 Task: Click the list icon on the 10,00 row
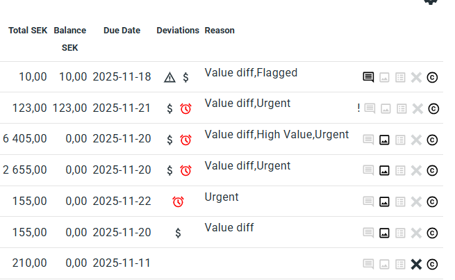click(x=400, y=77)
